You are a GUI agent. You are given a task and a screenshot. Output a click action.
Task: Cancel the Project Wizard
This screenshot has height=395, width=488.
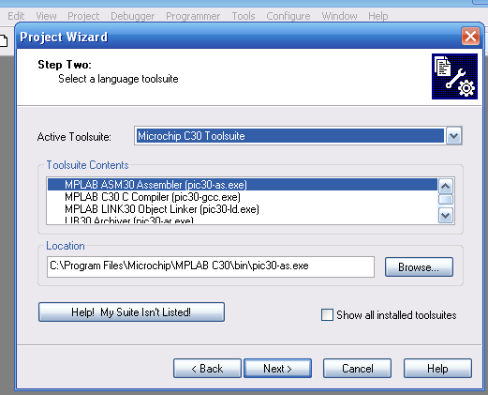(x=357, y=369)
